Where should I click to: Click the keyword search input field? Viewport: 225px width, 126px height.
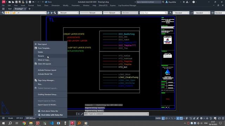[149, 2]
